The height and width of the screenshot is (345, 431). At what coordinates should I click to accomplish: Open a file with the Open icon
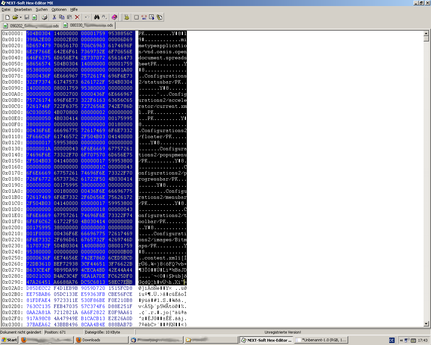(16, 17)
